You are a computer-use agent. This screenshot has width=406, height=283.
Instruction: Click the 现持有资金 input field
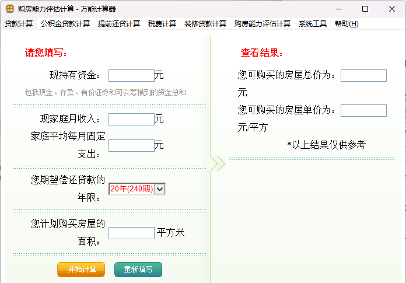click(131, 76)
